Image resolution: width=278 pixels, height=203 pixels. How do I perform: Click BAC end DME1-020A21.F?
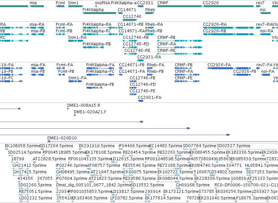(x=74, y=115)
